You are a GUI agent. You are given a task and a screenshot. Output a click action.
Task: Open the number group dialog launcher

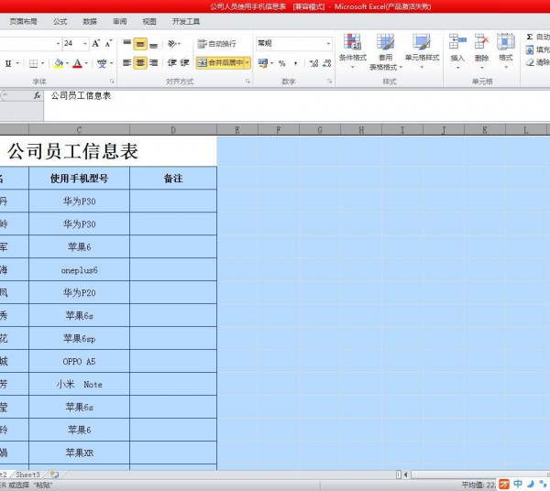(330, 82)
